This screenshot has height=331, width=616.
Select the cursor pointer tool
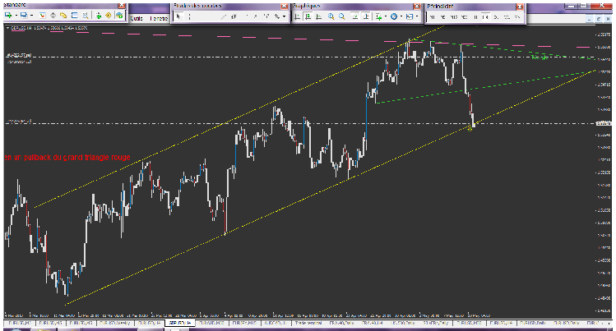click(x=178, y=16)
